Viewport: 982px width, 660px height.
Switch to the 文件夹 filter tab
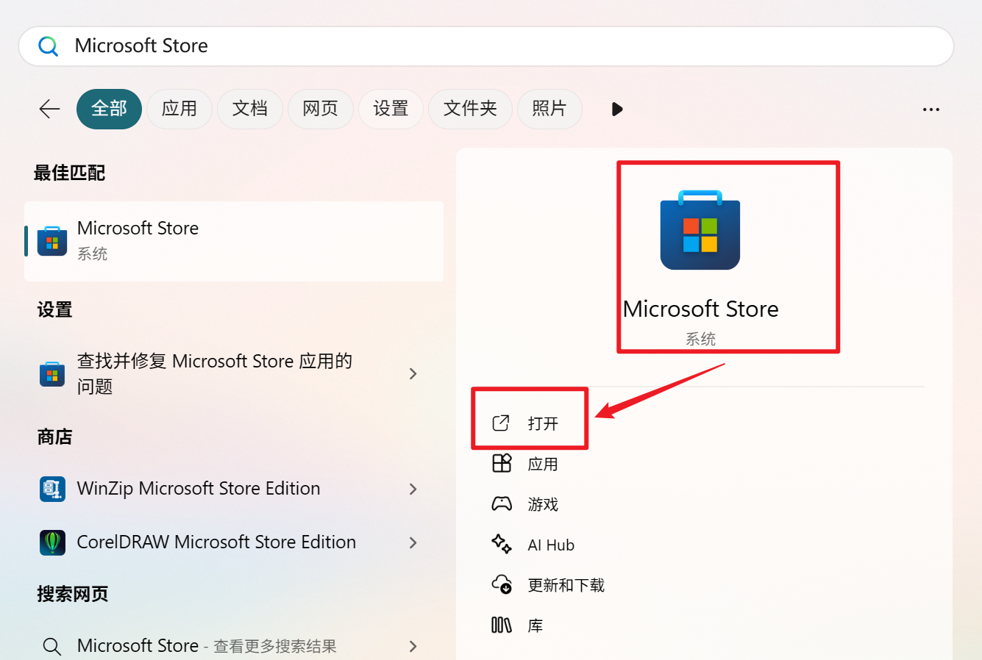(470, 109)
